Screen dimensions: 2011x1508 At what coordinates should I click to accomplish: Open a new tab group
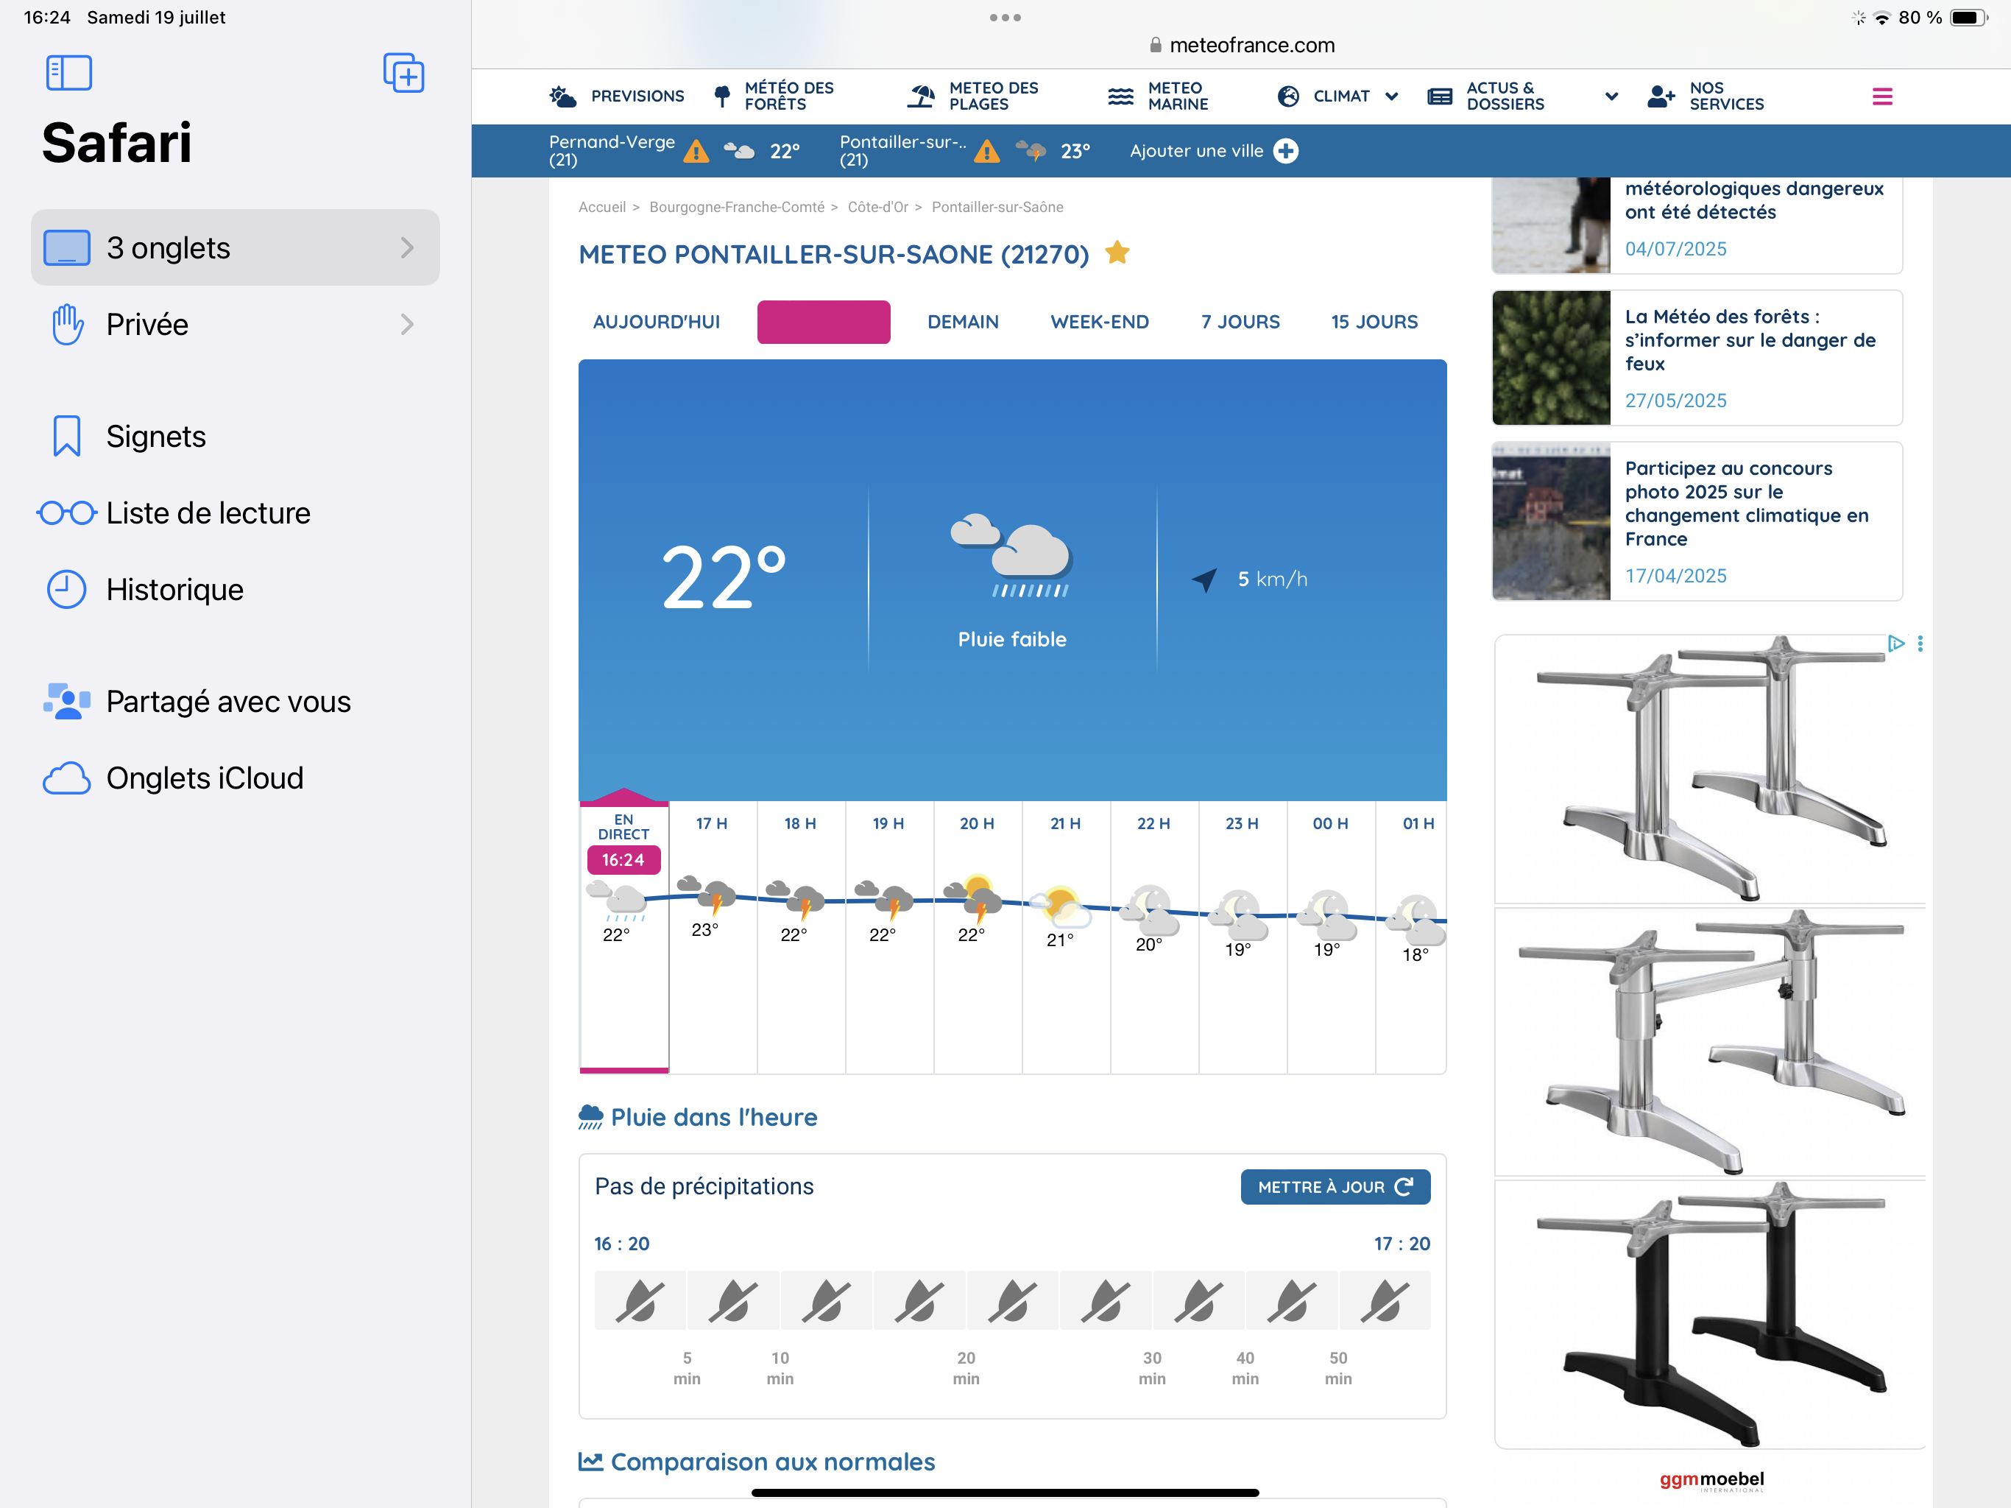[x=403, y=73]
